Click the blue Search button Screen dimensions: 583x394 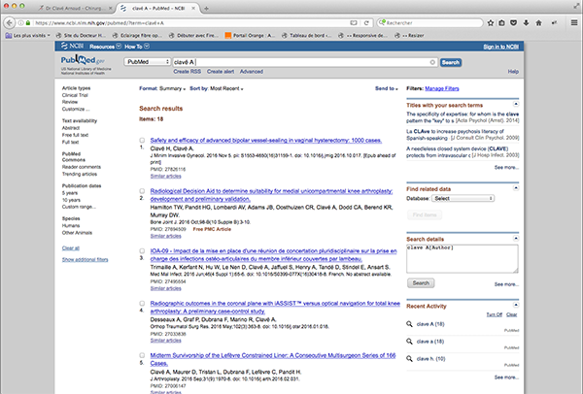point(451,62)
